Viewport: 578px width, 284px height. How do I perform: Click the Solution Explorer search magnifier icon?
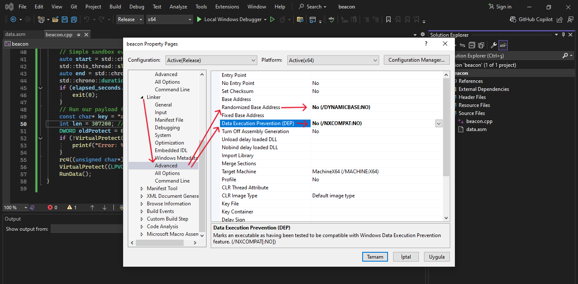pos(565,55)
